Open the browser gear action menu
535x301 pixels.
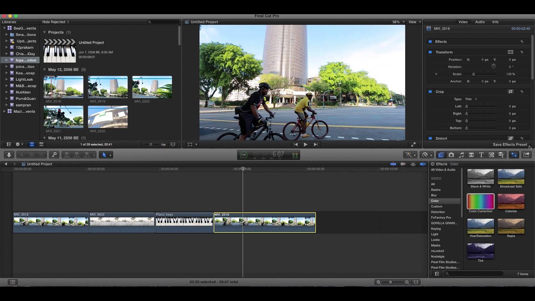(19, 144)
